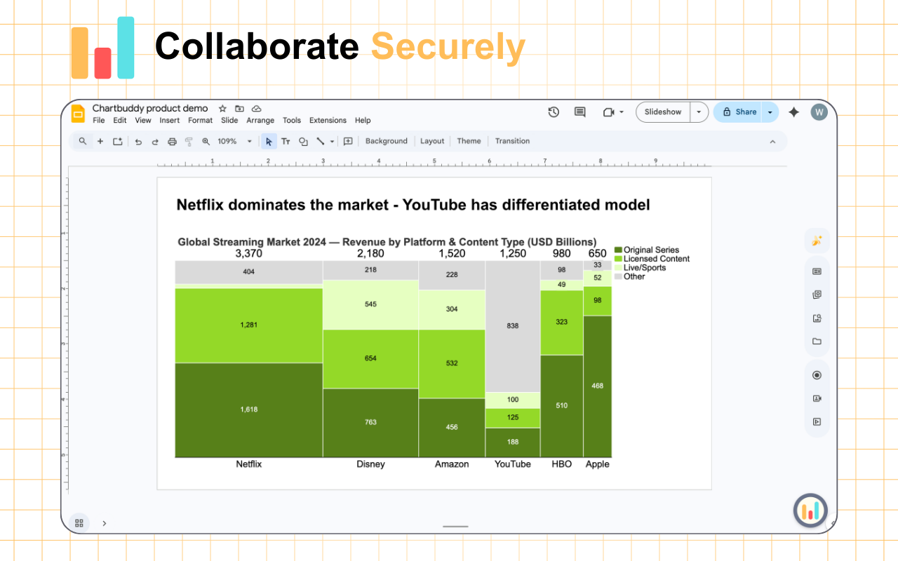Click the Background button
This screenshot has width=898, height=561.
(x=387, y=141)
